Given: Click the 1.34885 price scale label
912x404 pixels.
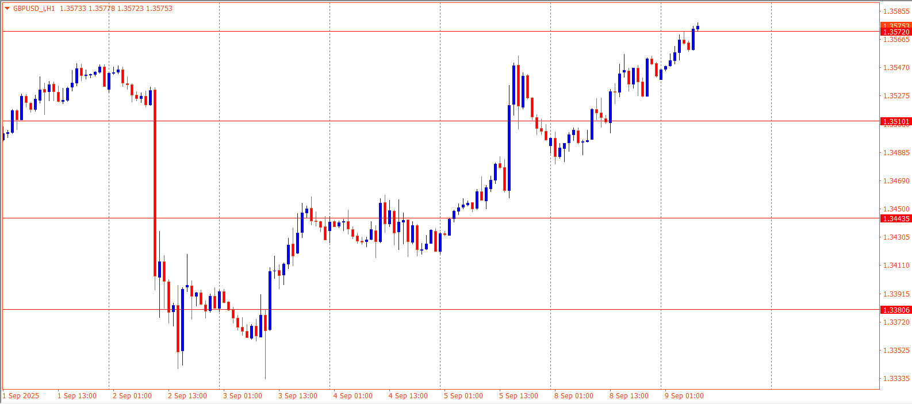Looking at the screenshot, I should point(896,153).
